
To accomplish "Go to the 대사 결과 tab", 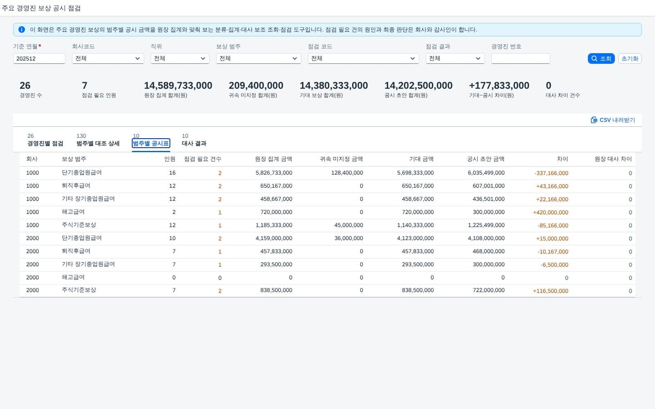I will (x=194, y=140).
